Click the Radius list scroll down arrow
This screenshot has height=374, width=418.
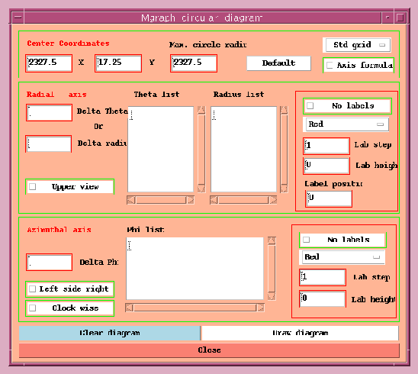pos(284,189)
